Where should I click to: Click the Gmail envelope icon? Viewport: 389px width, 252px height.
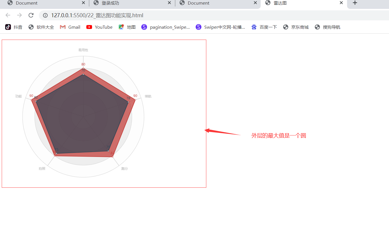click(63, 27)
